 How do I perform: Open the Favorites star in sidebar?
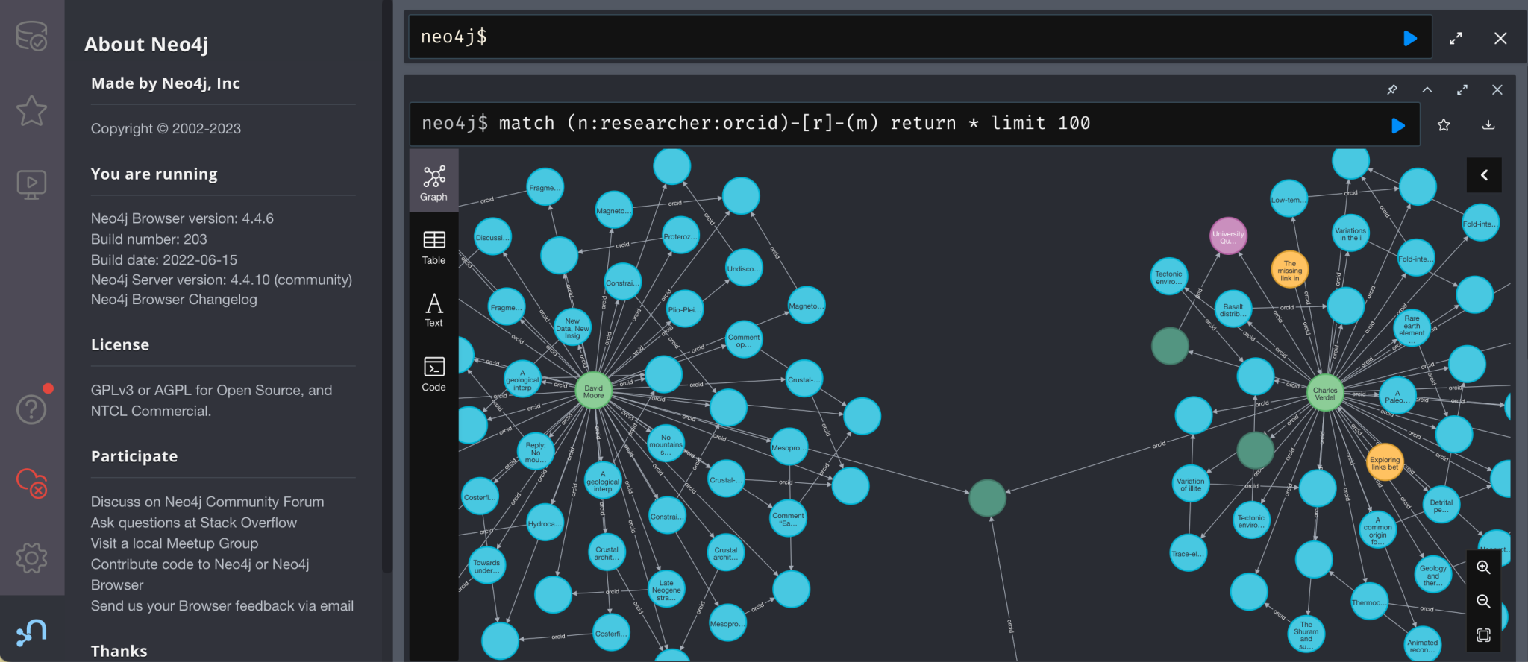31,111
